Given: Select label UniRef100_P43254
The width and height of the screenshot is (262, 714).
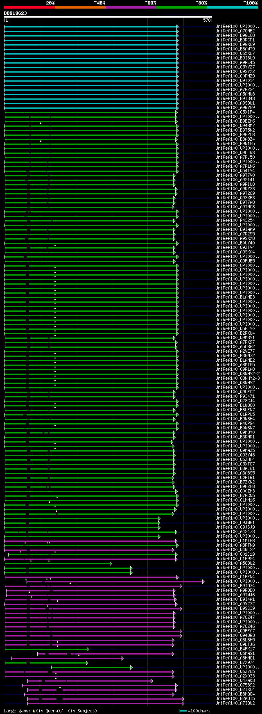Looking at the screenshot, I should 235,220.
